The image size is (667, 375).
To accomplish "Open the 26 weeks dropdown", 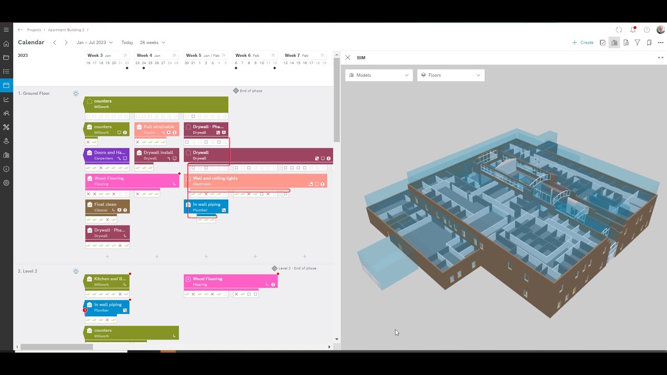I will (x=152, y=43).
